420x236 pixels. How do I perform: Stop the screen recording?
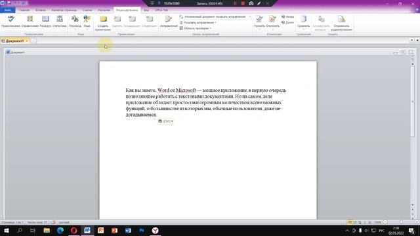coord(243,3)
